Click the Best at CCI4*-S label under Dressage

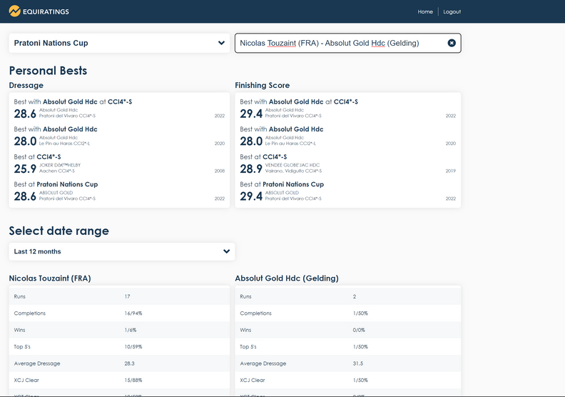(38, 157)
